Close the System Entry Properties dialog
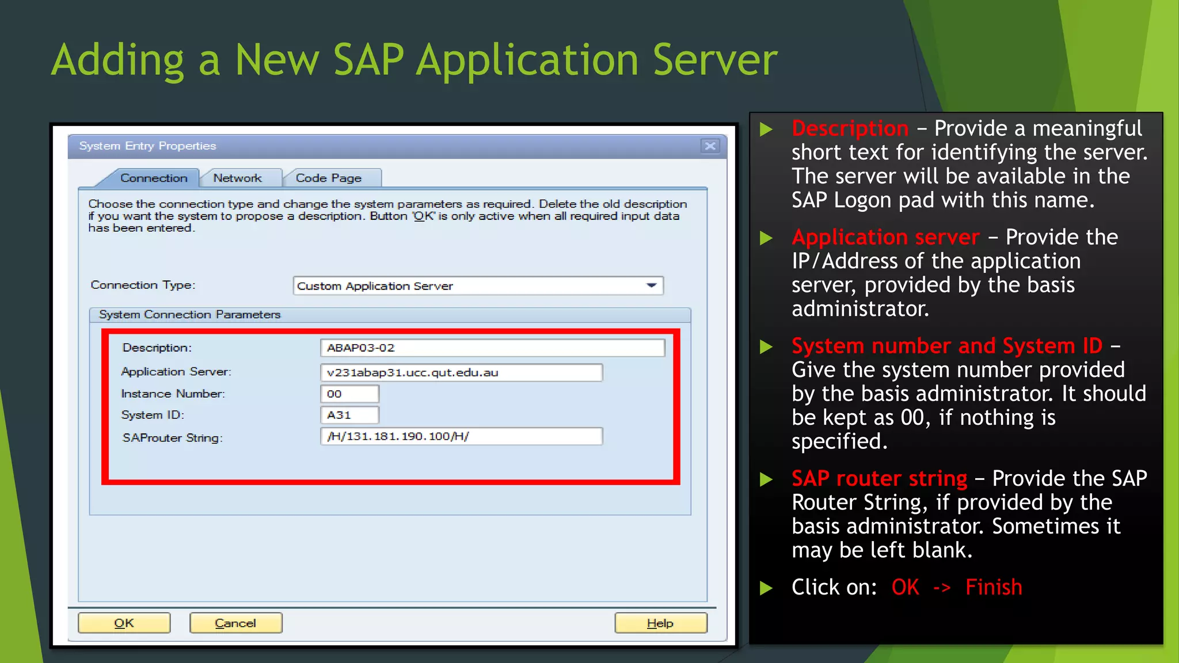Image resolution: width=1179 pixels, height=663 pixels. [710, 146]
